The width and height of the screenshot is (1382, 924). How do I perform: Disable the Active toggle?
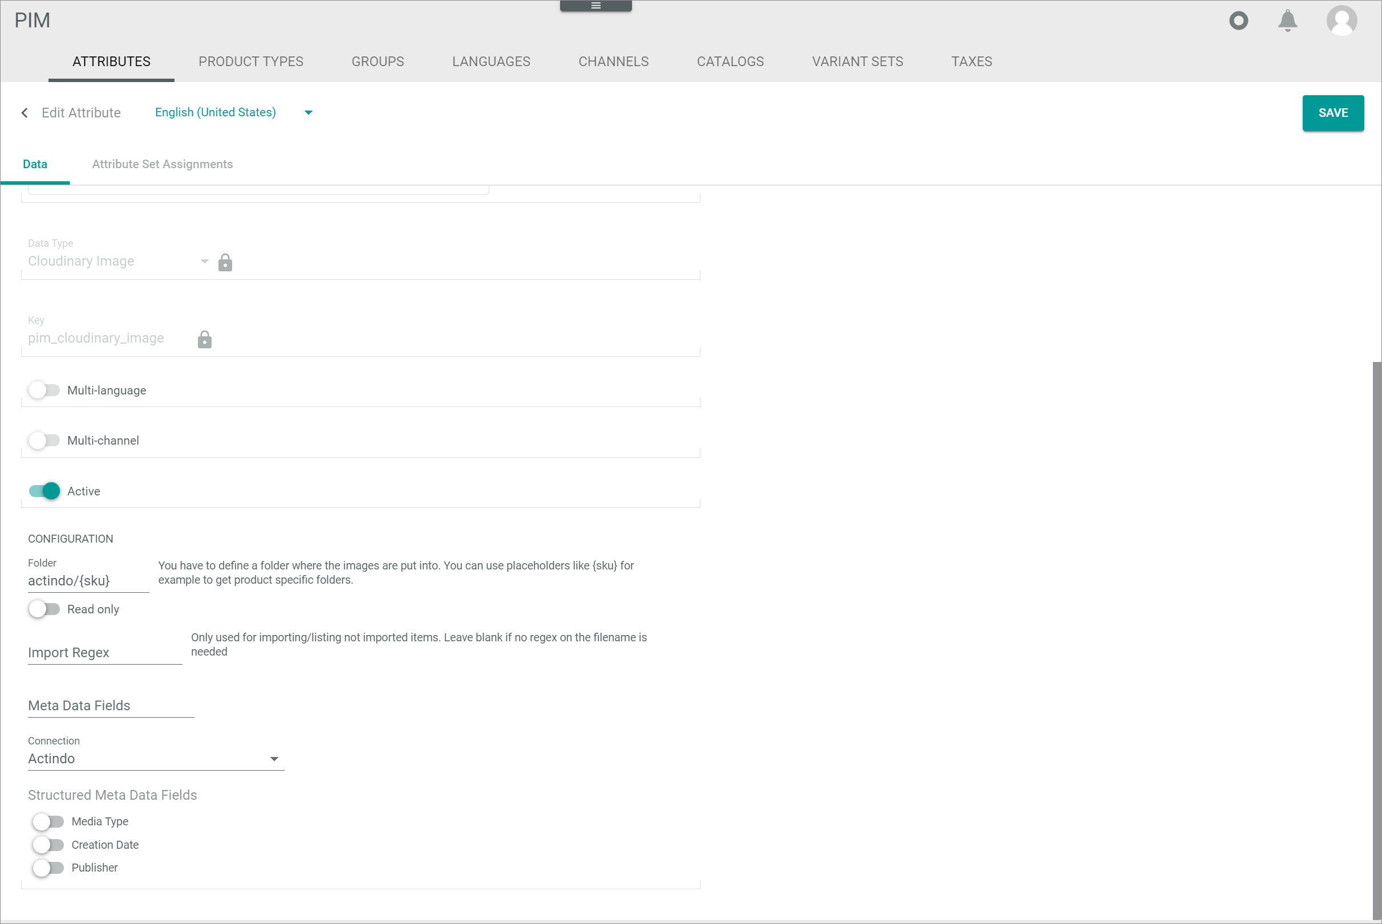44,491
